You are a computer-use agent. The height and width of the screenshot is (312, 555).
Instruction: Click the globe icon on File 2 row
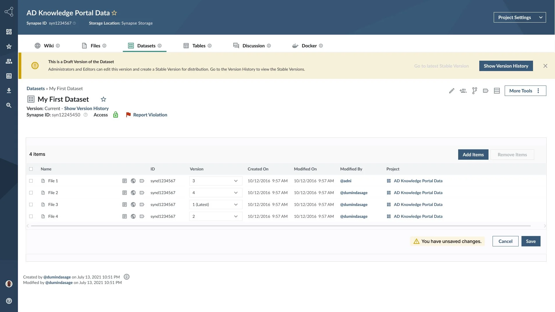tap(133, 193)
